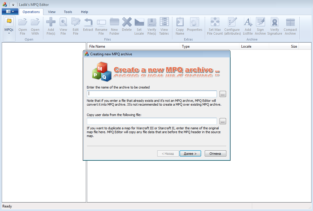Click the copy user data file field
The width and height of the screenshot is (313, 211).
pos(152,121)
